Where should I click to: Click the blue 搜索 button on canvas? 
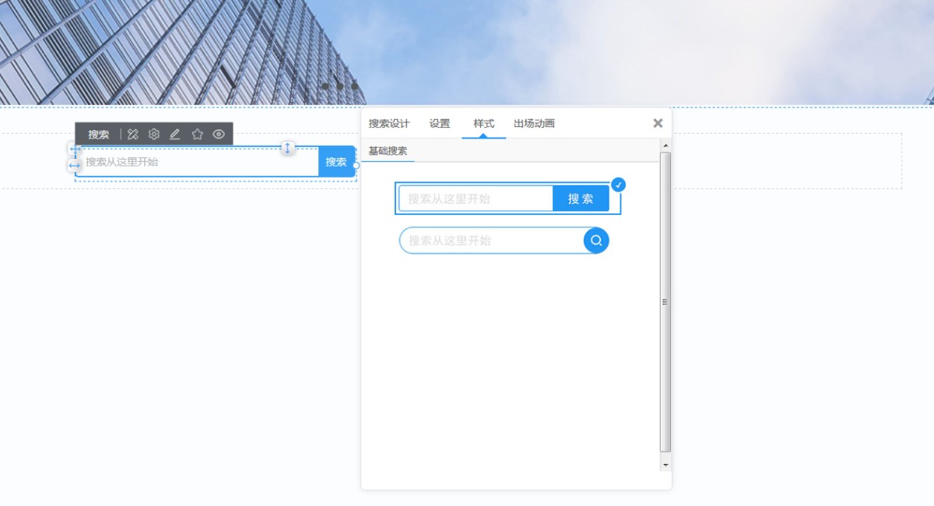tap(336, 162)
